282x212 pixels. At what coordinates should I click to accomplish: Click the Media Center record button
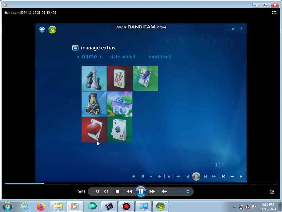pos(134,176)
